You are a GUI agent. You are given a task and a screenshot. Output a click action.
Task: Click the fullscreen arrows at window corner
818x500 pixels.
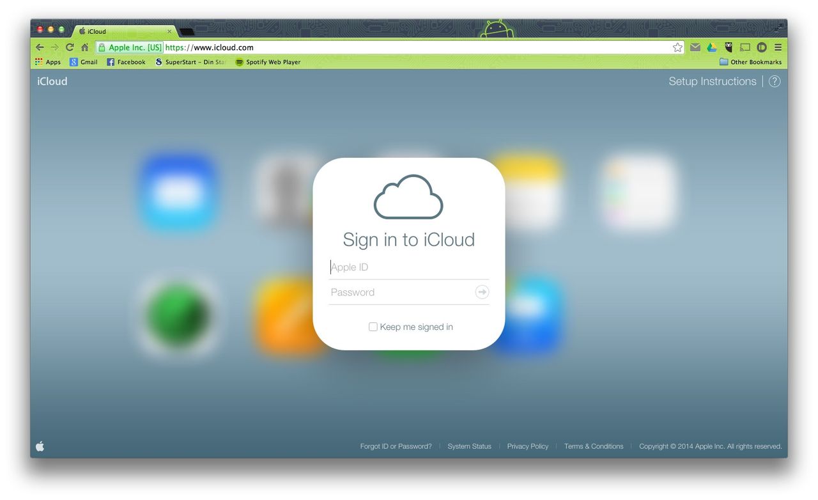(x=779, y=27)
